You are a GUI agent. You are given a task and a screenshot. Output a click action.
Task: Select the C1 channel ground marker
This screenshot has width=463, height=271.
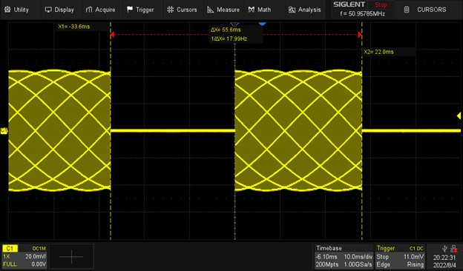4,130
